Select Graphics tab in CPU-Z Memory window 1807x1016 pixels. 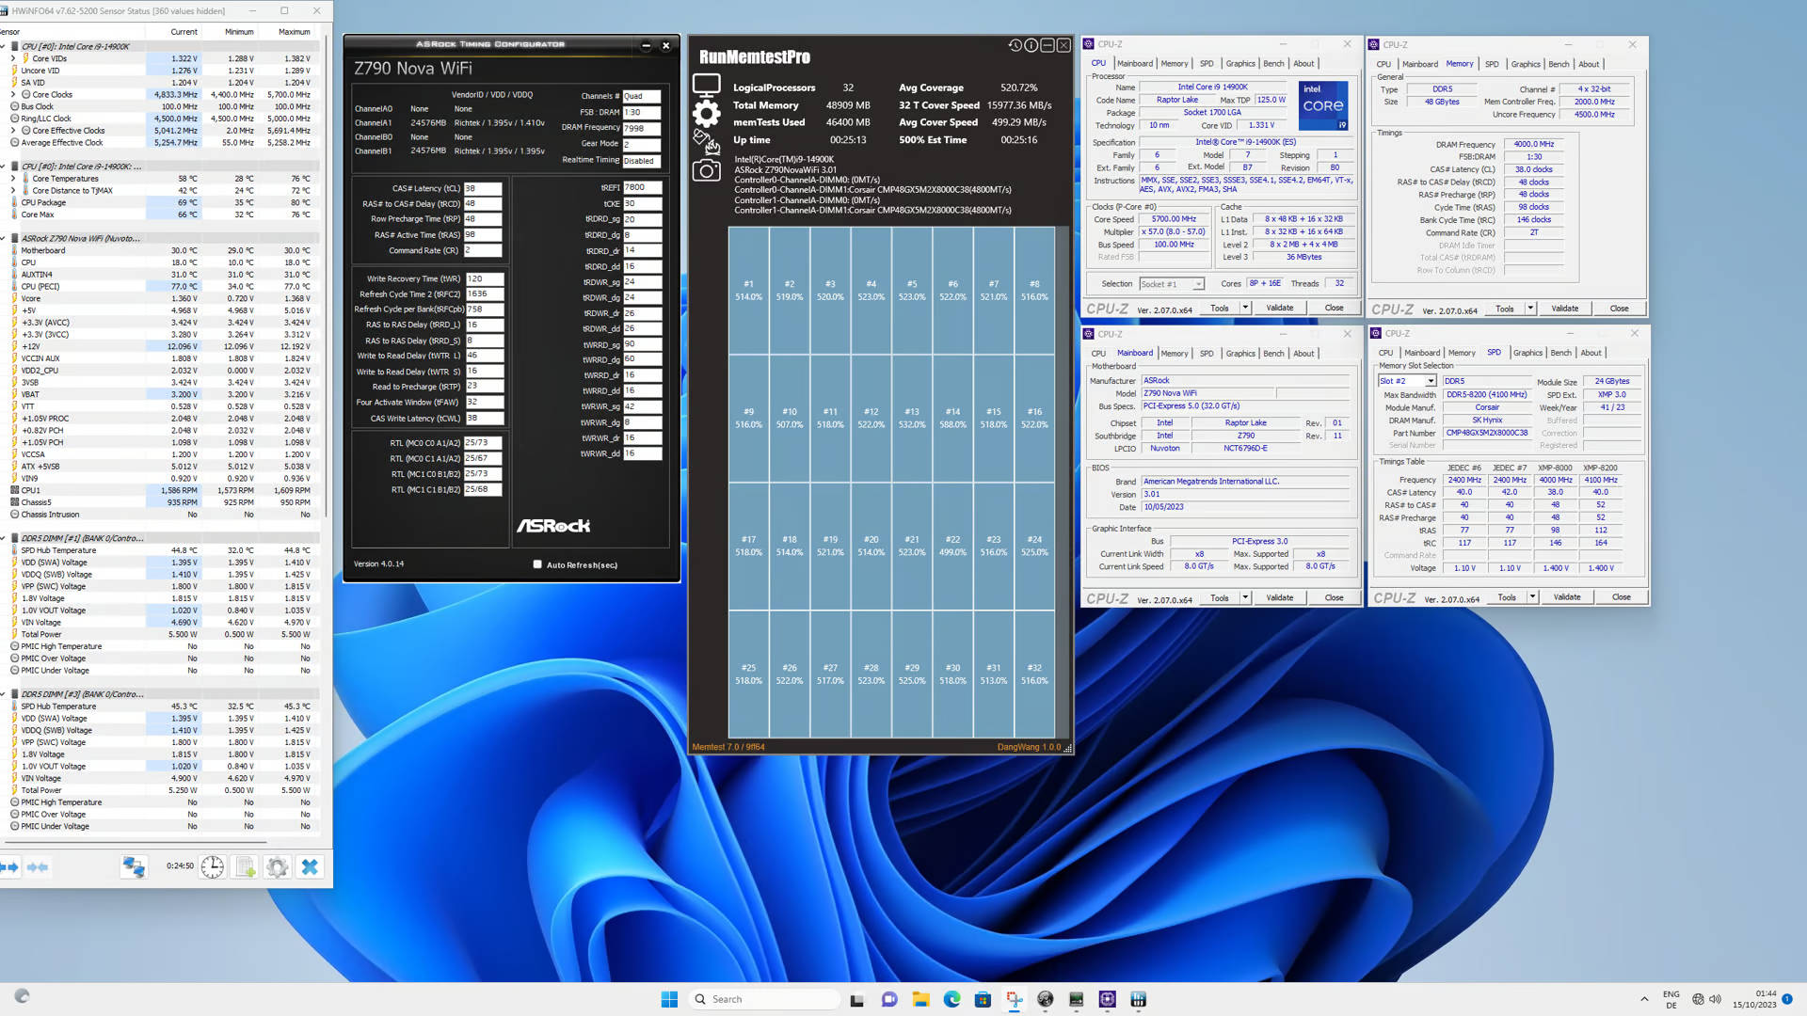(x=1526, y=64)
